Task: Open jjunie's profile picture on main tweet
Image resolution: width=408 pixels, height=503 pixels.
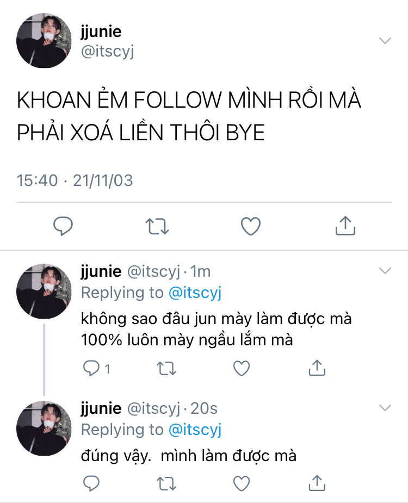Action: [44, 40]
